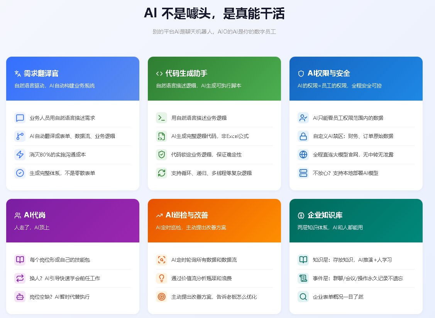The width and height of the screenshot is (435, 318).
Task: Click the row text 用自然语言描述业务逻辑
Action: pyautogui.click(x=199, y=118)
